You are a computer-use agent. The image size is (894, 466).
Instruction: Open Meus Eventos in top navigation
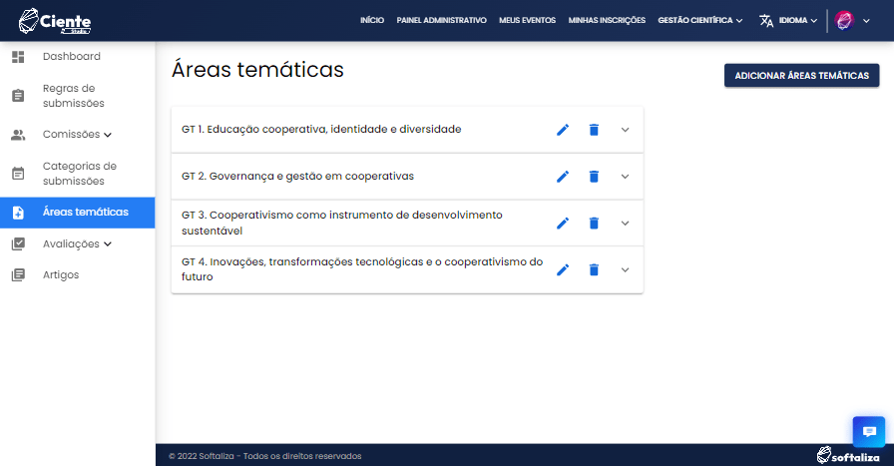(x=528, y=21)
